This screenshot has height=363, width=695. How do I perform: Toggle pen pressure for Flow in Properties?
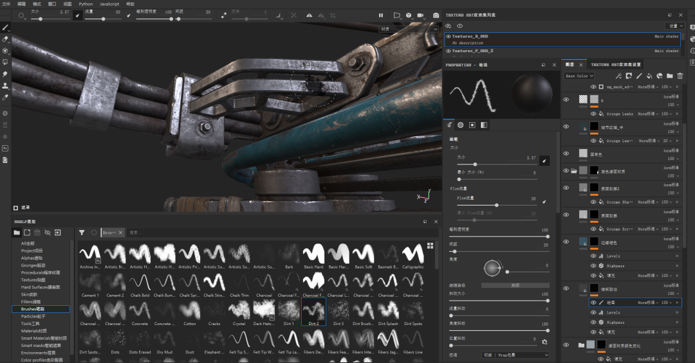pos(544,202)
